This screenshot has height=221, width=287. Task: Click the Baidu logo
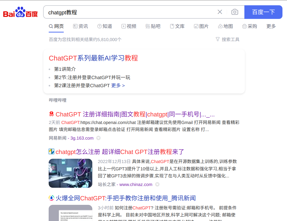20,12
